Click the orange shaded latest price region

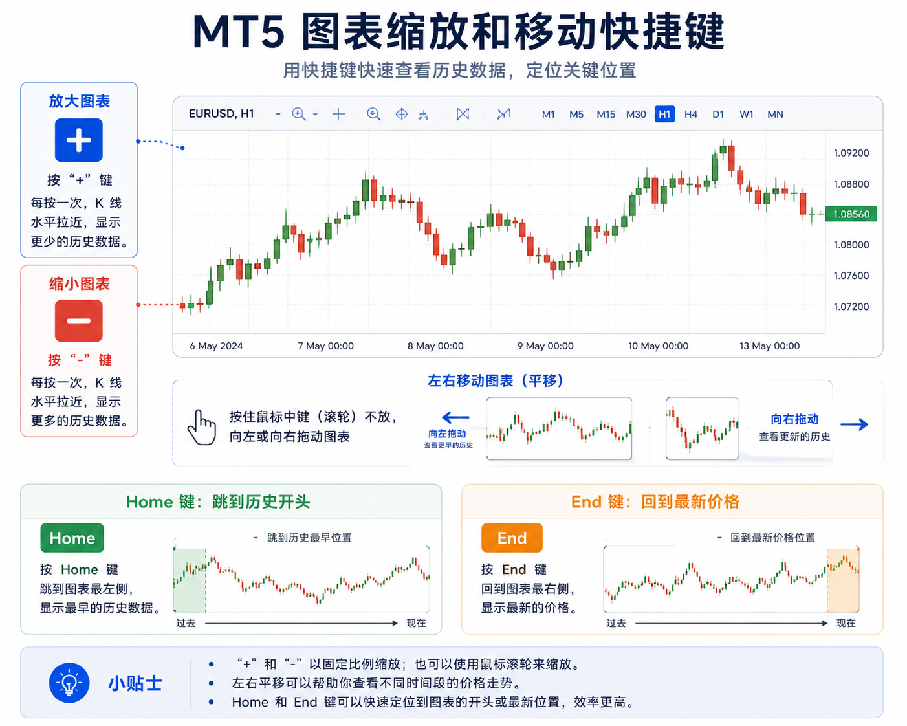click(x=843, y=580)
